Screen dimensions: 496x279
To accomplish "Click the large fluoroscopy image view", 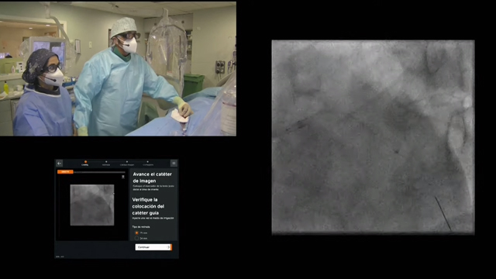I will 373,137.
